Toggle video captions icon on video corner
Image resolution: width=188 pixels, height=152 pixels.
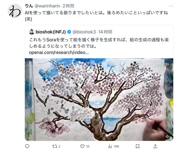(167, 64)
